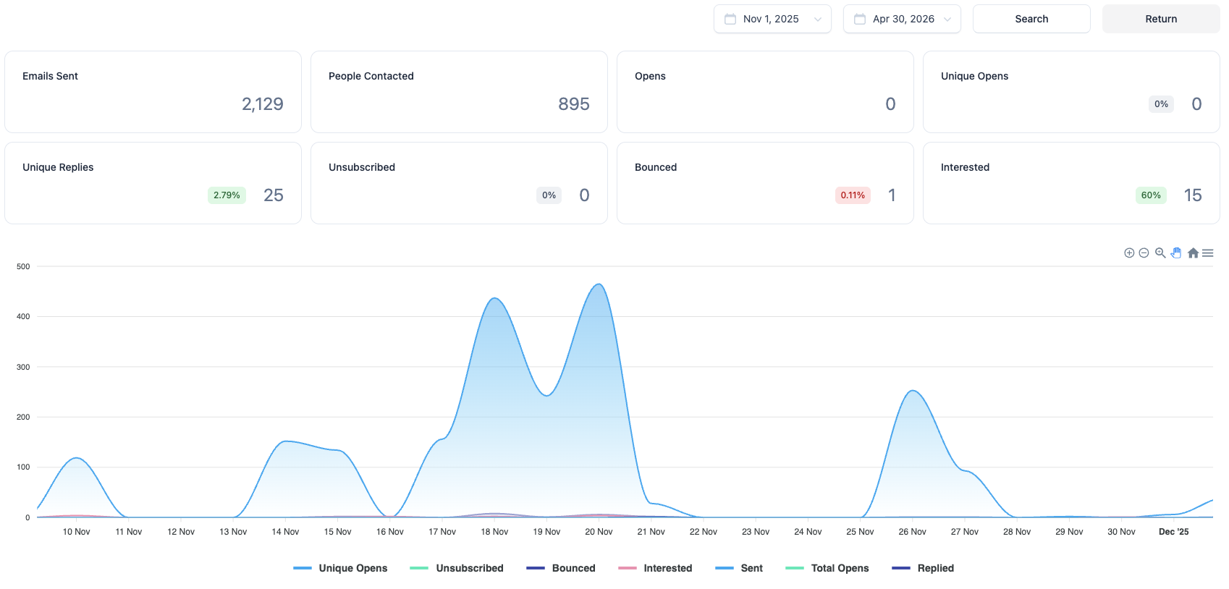Click the Unique Opens 0% badge
Screen dimensions: 1229x589
(1161, 104)
